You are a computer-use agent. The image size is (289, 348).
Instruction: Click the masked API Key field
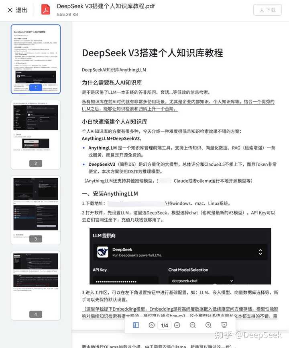(x=126, y=280)
